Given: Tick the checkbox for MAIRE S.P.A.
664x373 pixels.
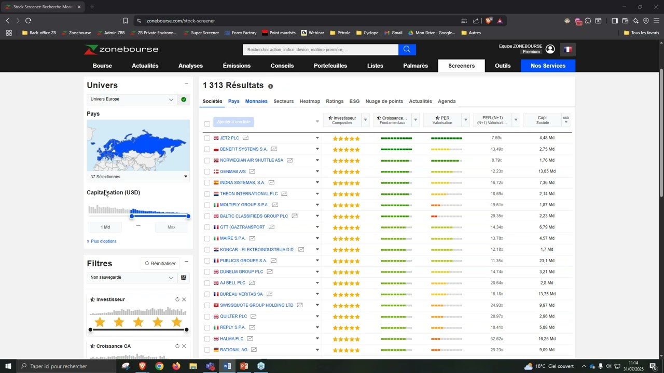Looking at the screenshot, I should tap(207, 238).
